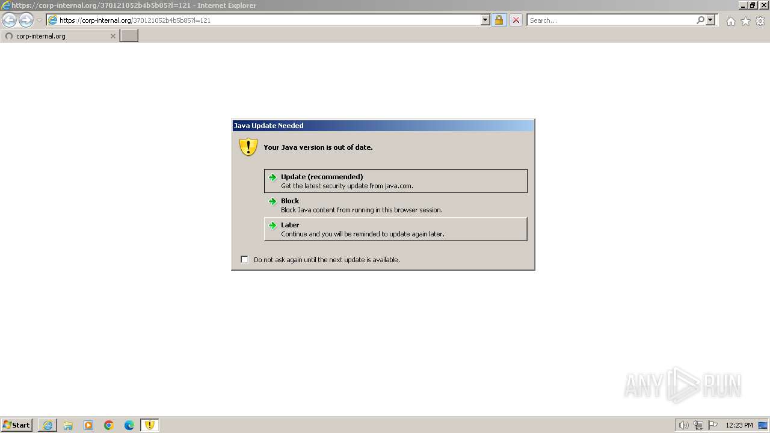Minimize the Internet Explorer window
Image resolution: width=770 pixels, height=433 pixels.
(743, 5)
